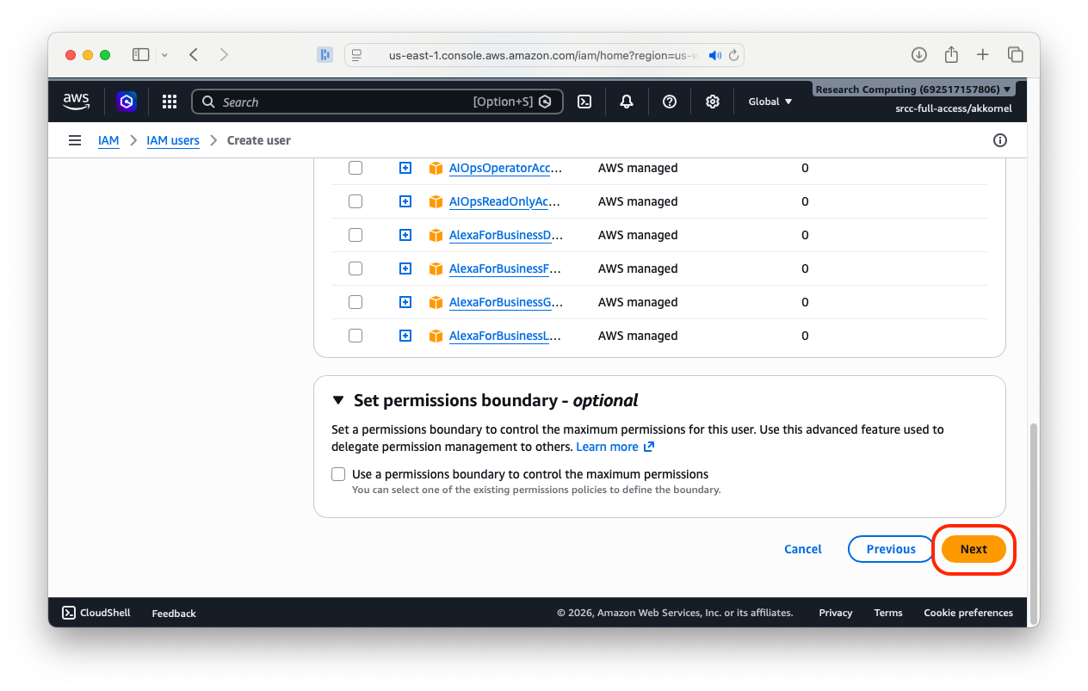1088x691 pixels.
Task: Check the AlexaForBusinessD policy checkbox
Action: coord(355,235)
